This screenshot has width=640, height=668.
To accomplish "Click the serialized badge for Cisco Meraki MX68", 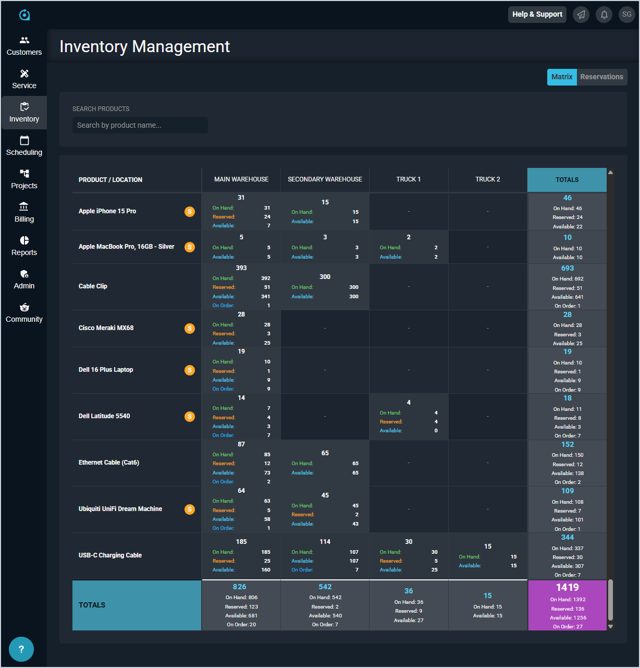I will click(x=190, y=329).
